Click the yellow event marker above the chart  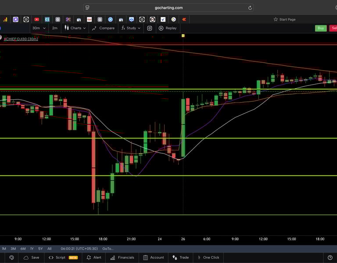(183, 36)
